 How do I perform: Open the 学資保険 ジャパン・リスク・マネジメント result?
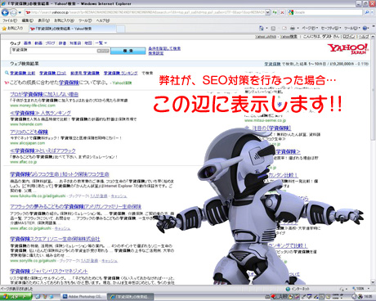49,272
